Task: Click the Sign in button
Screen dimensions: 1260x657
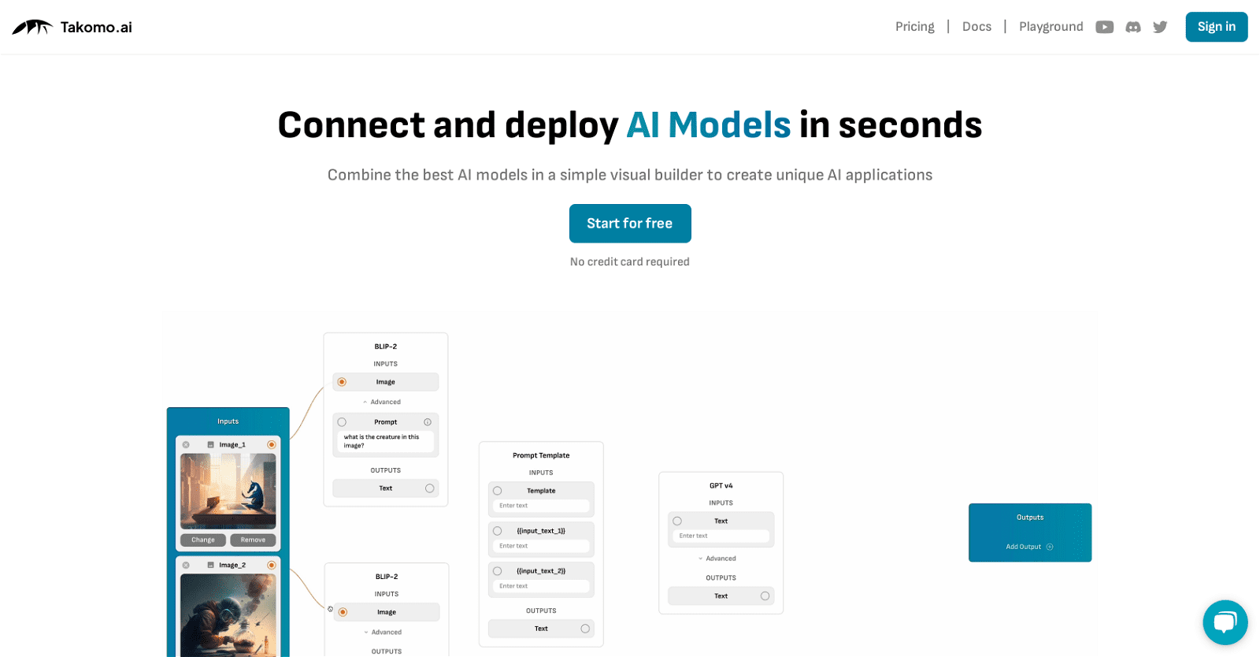Action: tap(1216, 27)
